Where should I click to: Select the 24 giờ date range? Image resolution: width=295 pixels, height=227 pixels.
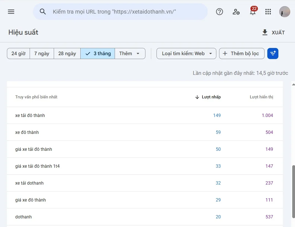tap(19, 53)
